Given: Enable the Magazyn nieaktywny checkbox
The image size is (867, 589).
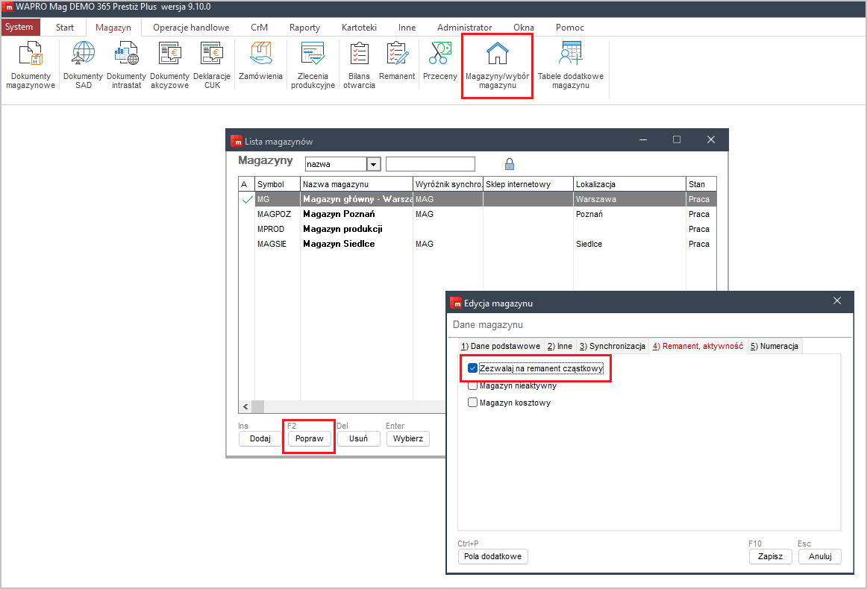Looking at the screenshot, I should point(472,385).
